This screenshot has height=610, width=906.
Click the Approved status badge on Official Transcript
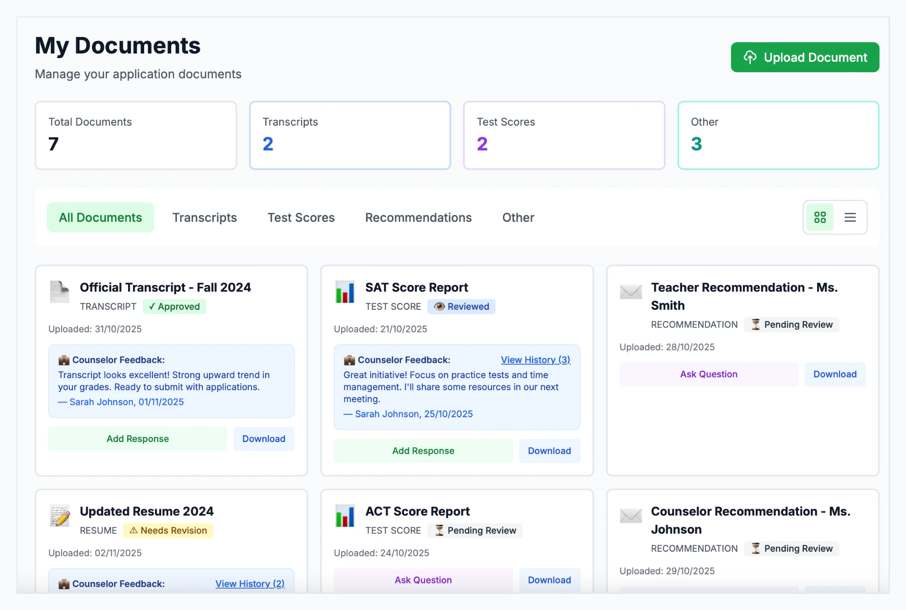(174, 306)
